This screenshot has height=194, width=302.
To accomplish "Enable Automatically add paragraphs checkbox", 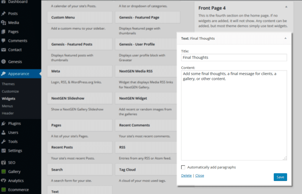I will [x=183, y=167].
